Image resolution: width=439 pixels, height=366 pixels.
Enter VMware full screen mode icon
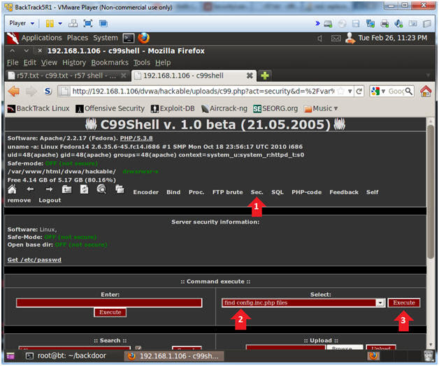88,24
